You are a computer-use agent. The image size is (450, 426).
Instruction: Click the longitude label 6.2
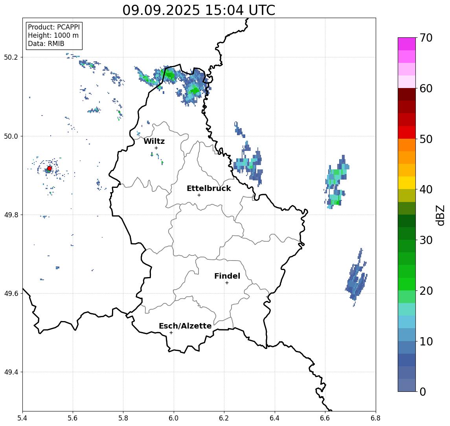[x=224, y=418]
